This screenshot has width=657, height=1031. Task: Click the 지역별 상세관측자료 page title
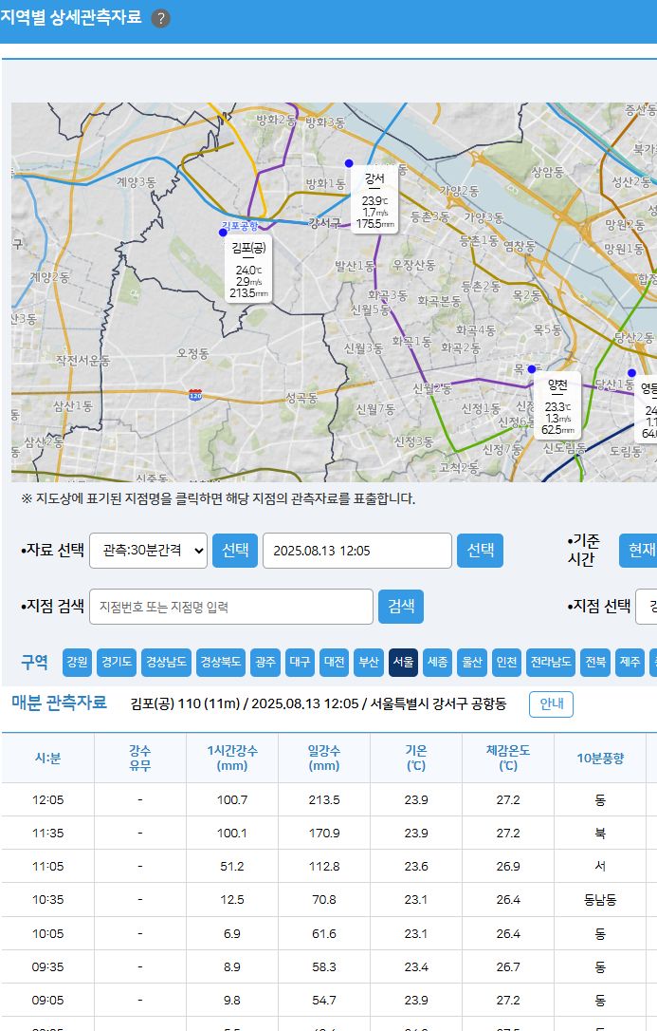pos(71,17)
